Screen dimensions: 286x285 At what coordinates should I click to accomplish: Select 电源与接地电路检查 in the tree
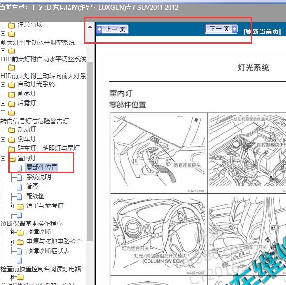54,241
